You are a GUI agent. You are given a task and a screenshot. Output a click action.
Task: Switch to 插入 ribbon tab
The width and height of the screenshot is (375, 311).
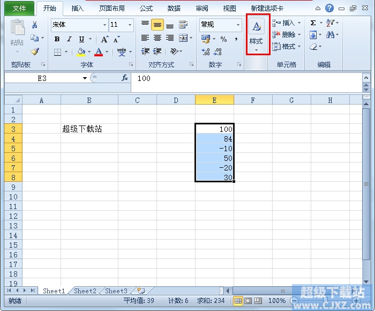click(77, 9)
